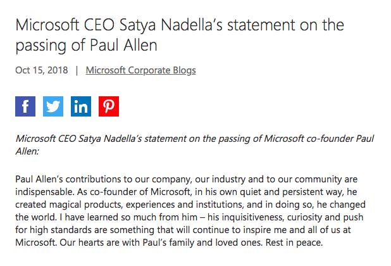The width and height of the screenshot is (391, 266).
Task: Click "Allen:" ending the italic summary
Action: (x=27, y=151)
